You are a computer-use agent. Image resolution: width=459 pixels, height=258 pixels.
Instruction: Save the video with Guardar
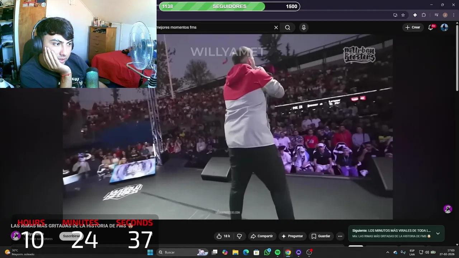click(321, 236)
